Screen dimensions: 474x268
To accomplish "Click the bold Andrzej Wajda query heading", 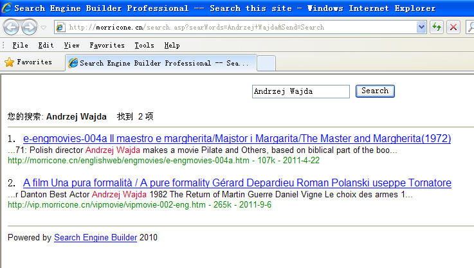I will [x=77, y=116].
